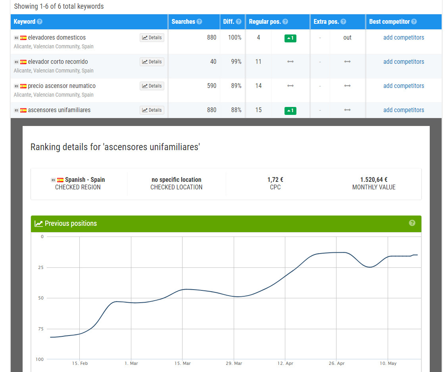446x372 pixels.
Task: Sort by Searches column header
Action: [x=183, y=21]
